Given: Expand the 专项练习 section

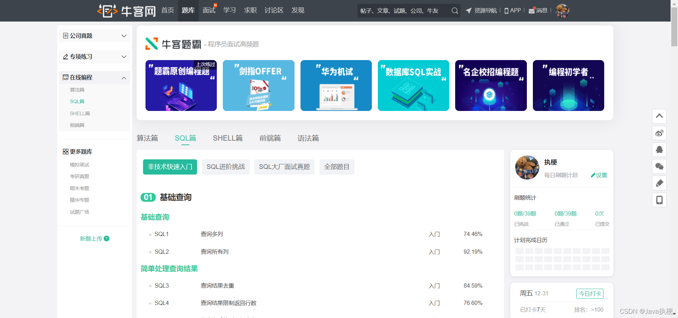Looking at the screenshot, I should click(x=95, y=57).
